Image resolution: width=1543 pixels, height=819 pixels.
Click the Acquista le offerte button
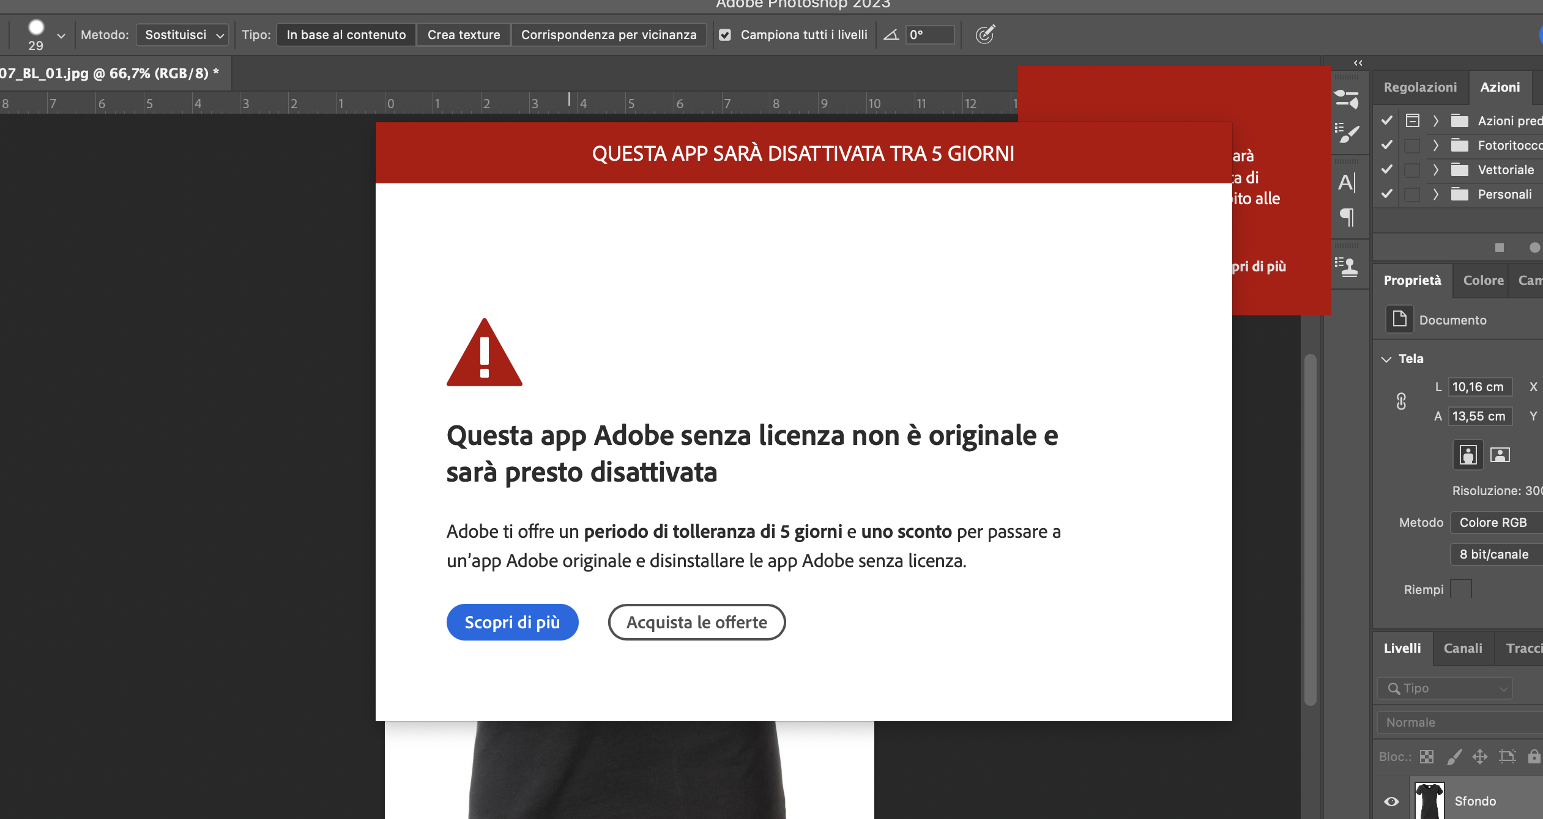697,622
